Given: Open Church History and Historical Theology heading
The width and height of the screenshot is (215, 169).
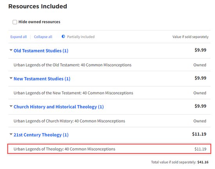Looking at the screenshot, I should click(59, 107).
